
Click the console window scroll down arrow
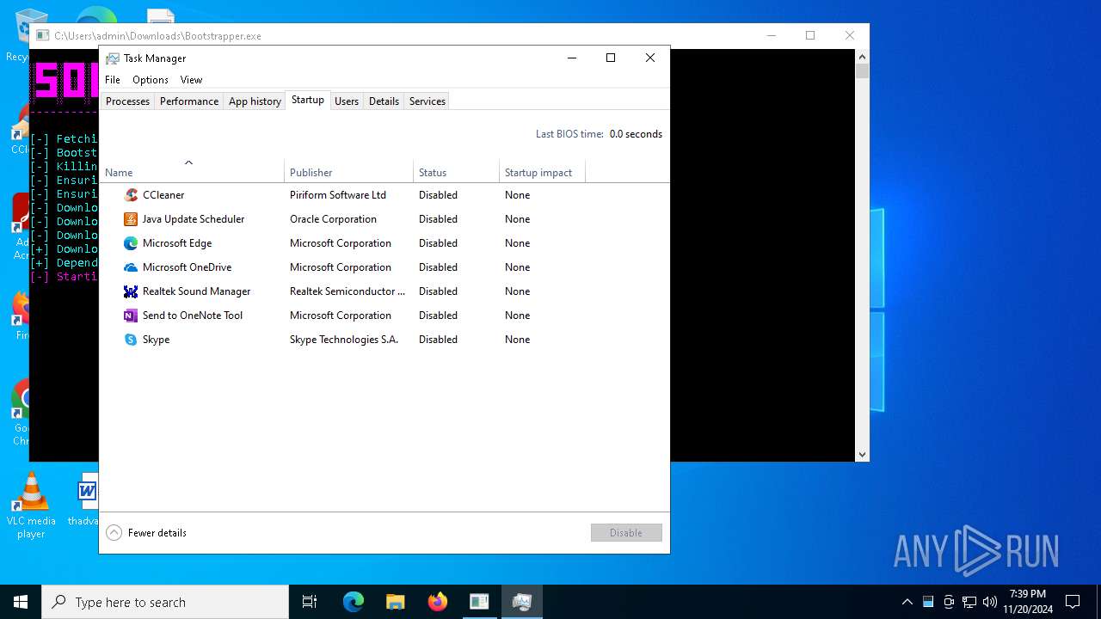(x=862, y=454)
